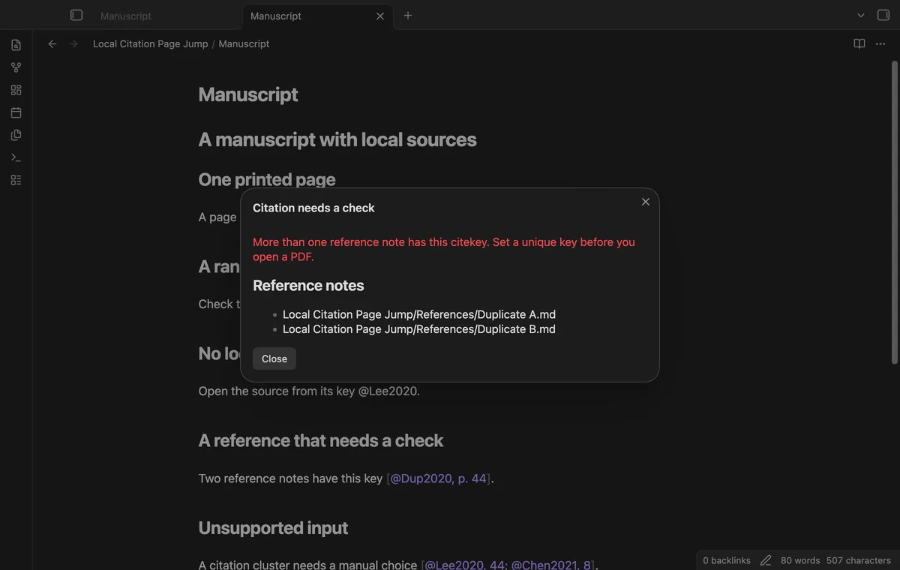Open quick switcher icon in ribbon

16,45
